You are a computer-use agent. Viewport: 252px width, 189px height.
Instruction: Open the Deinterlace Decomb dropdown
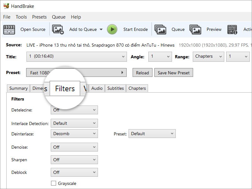pos(74,134)
